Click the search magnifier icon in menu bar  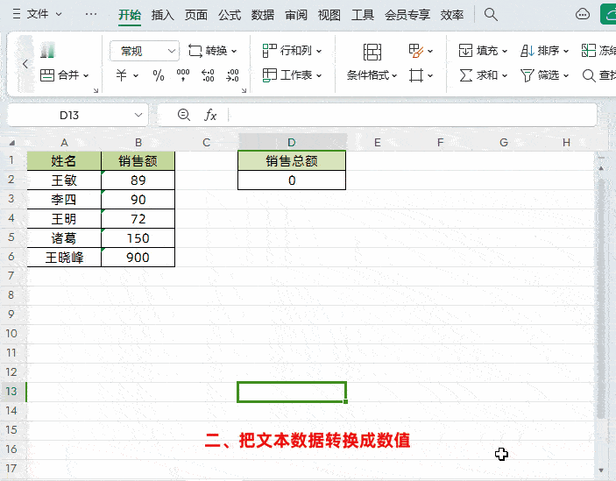(491, 15)
